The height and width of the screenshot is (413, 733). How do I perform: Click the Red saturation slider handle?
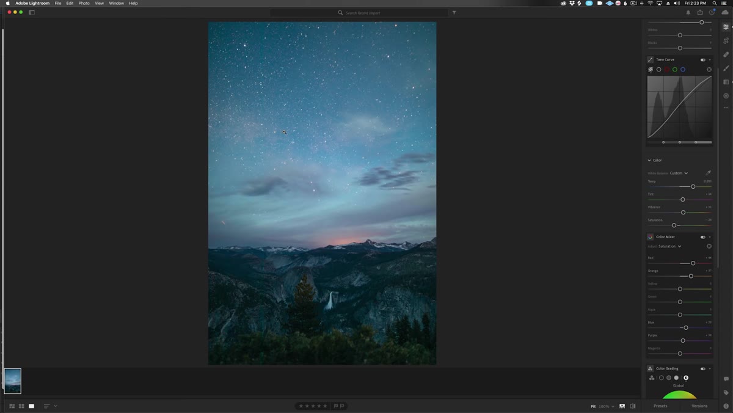pos(693,263)
